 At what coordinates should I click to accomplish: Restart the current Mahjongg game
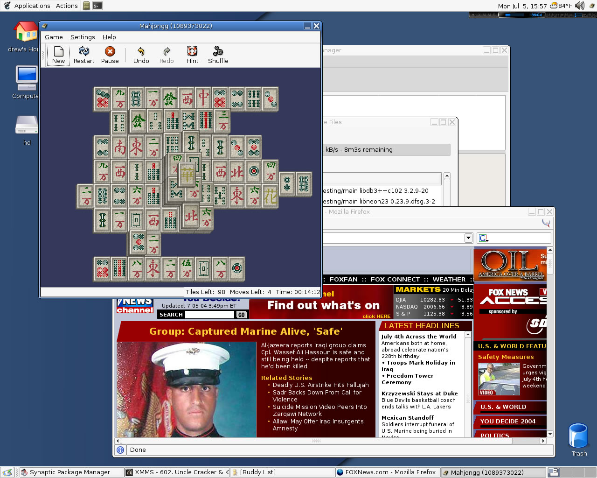pos(84,55)
